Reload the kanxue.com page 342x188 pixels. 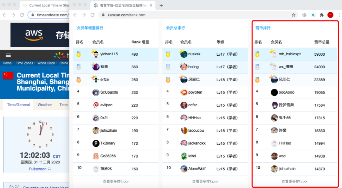pos(92,15)
